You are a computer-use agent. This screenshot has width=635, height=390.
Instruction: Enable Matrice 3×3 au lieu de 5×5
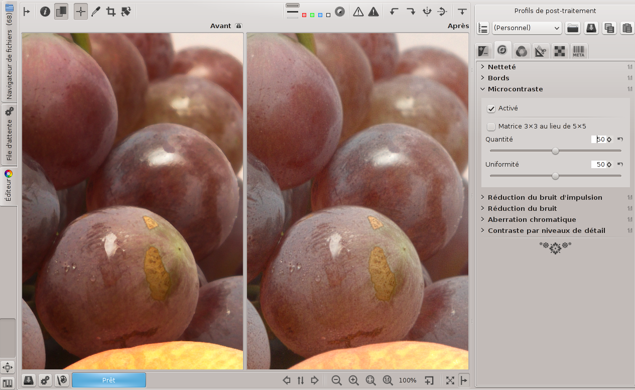(491, 126)
